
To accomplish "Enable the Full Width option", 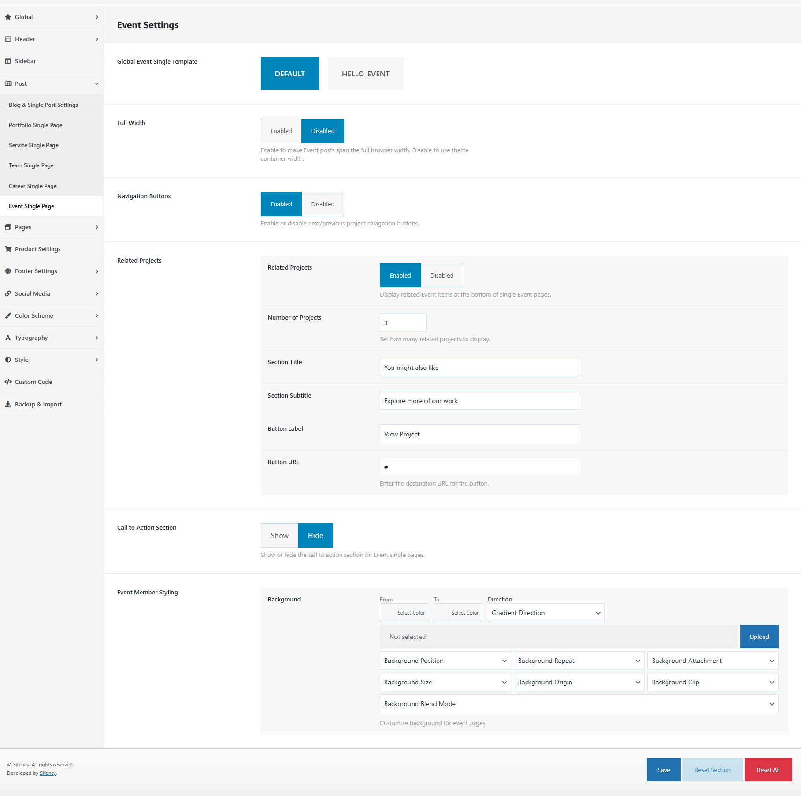I will pyautogui.click(x=281, y=131).
